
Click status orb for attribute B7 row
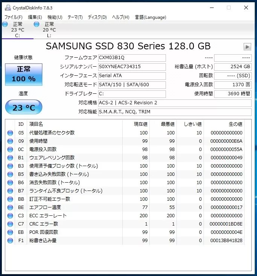pyautogui.click(x=10, y=191)
